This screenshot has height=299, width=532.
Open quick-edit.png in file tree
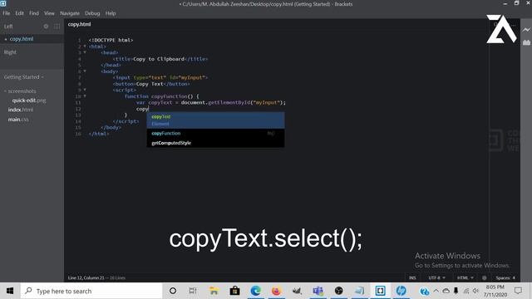[x=29, y=100]
